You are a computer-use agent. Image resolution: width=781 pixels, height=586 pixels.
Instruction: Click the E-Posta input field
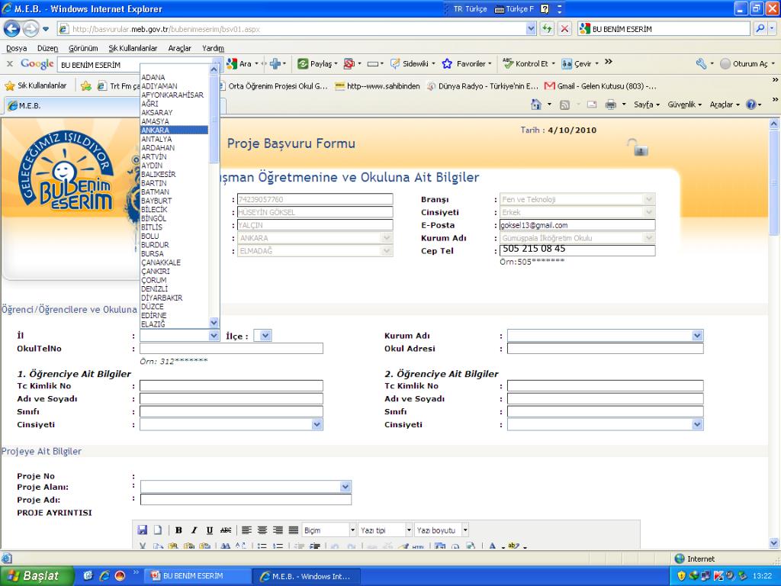[x=577, y=225]
